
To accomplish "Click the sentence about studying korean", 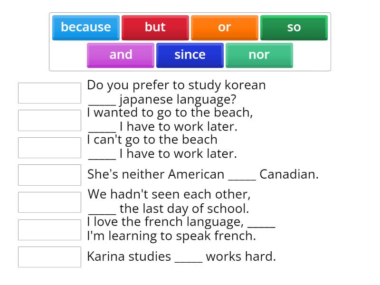I will (176, 92).
